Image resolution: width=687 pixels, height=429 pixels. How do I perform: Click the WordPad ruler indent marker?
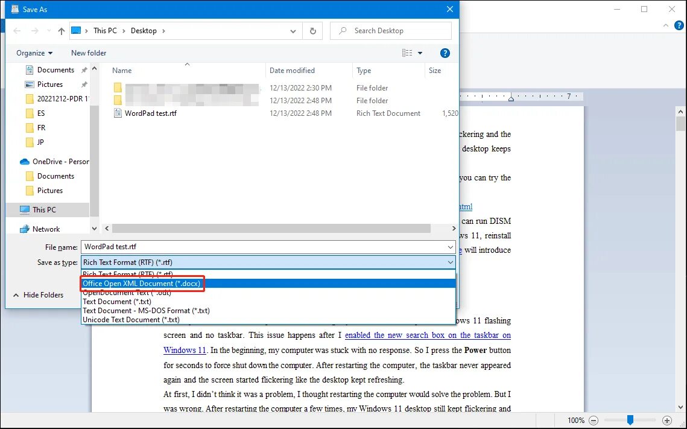point(511,98)
